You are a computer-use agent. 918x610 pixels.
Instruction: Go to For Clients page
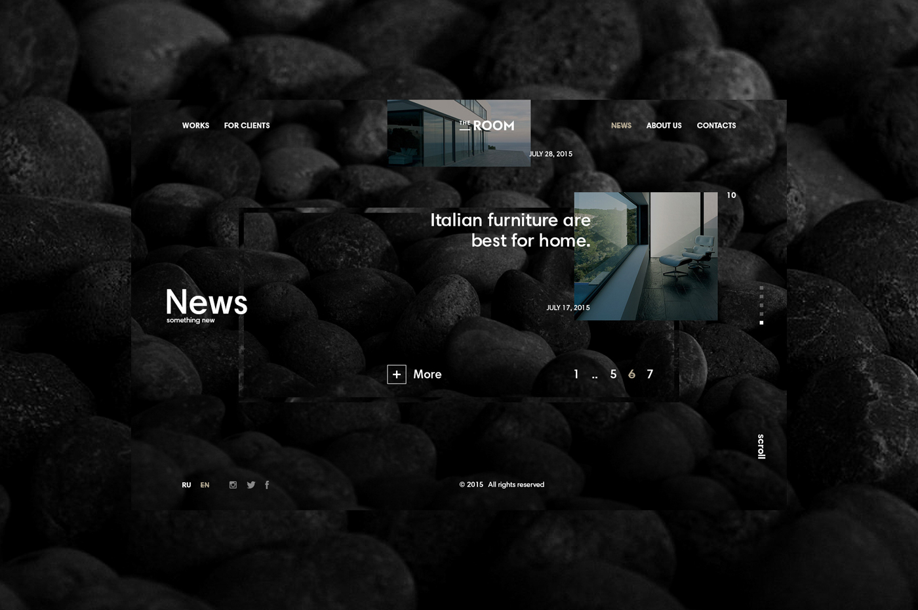[x=247, y=125]
